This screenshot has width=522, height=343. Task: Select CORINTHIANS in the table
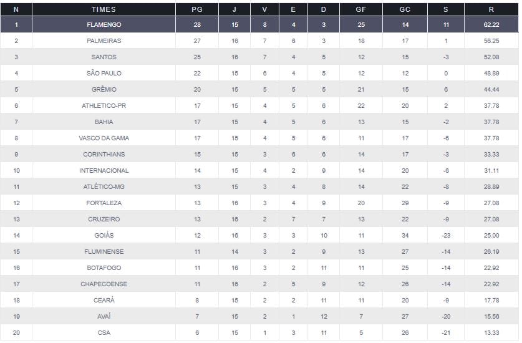pyautogui.click(x=104, y=154)
